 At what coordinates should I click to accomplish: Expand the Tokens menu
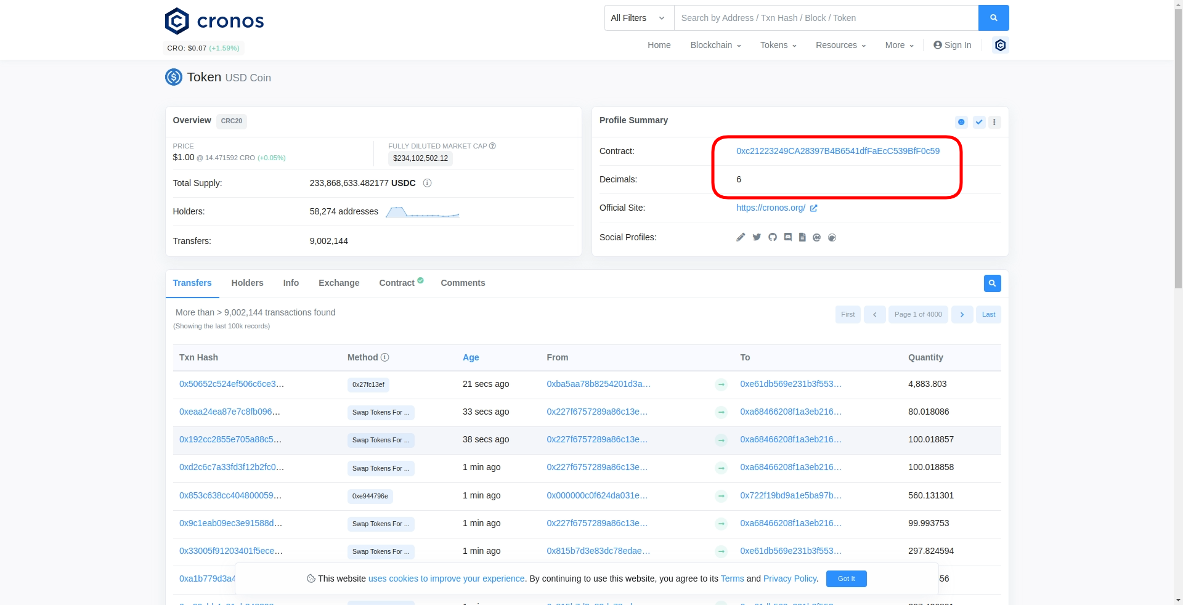tap(778, 45)
